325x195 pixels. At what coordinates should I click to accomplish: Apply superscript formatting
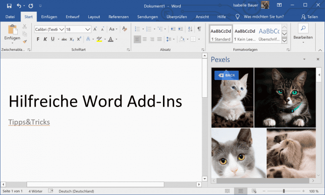pyautogui.click(x=79, y=39)
